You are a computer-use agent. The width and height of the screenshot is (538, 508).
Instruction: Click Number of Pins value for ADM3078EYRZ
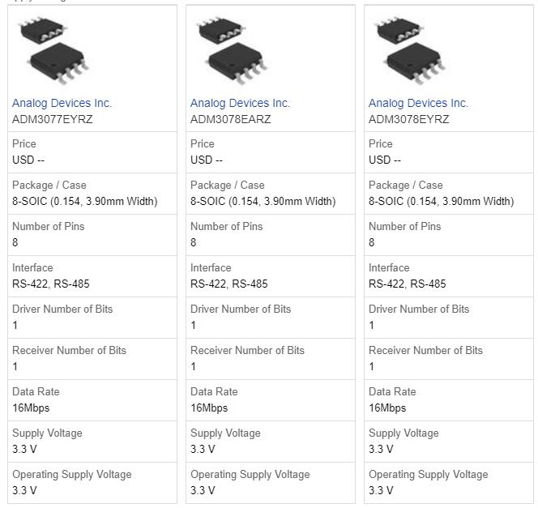coord(372,242)
